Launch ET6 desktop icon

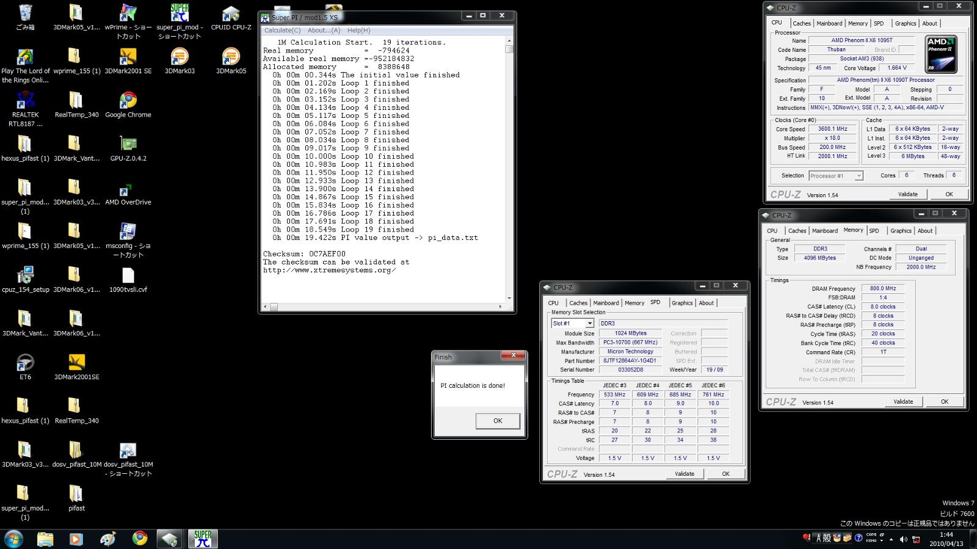25,367
